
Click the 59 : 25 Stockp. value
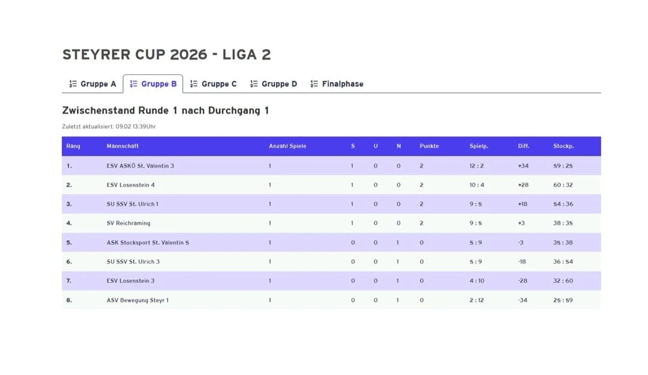click(563, 166)
